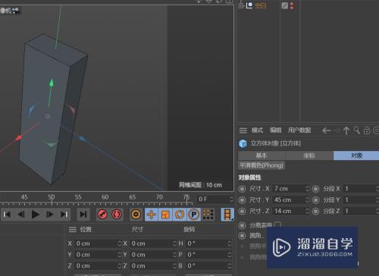Click the magnifier search icon in Attribute Manager
The width and height of the screenshot is (379, 276).
357,130
